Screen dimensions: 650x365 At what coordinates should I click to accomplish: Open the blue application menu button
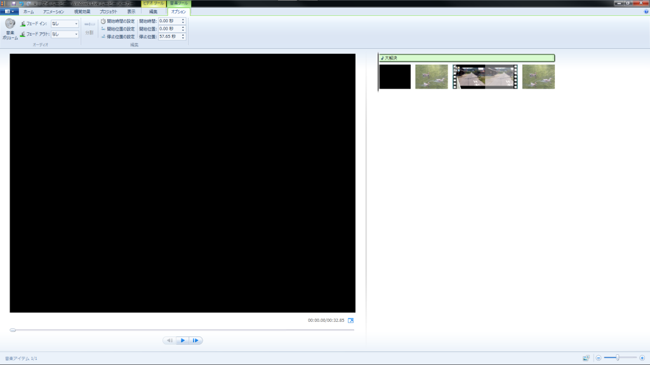tap(9, 11)
